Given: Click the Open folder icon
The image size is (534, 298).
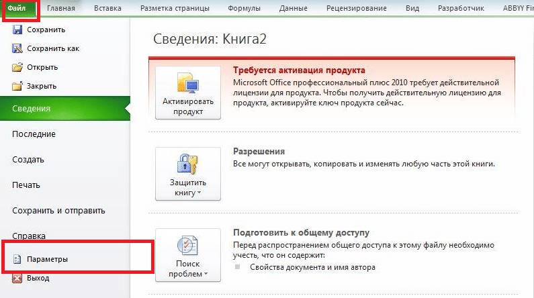Looking at the screenshot, I should [17, 67].
